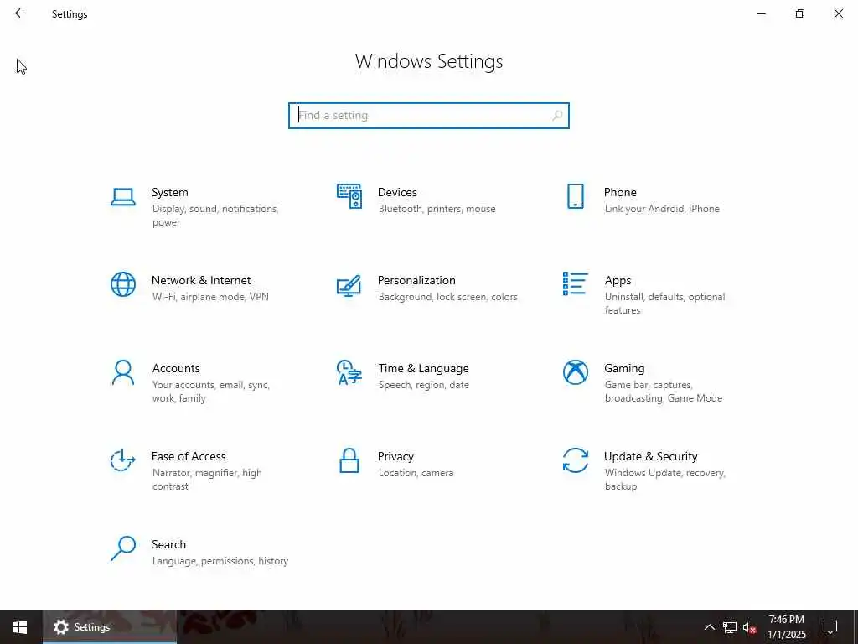858x644 pixels.
Task: Open the System laptop icon
Action: tap(123, 196)
